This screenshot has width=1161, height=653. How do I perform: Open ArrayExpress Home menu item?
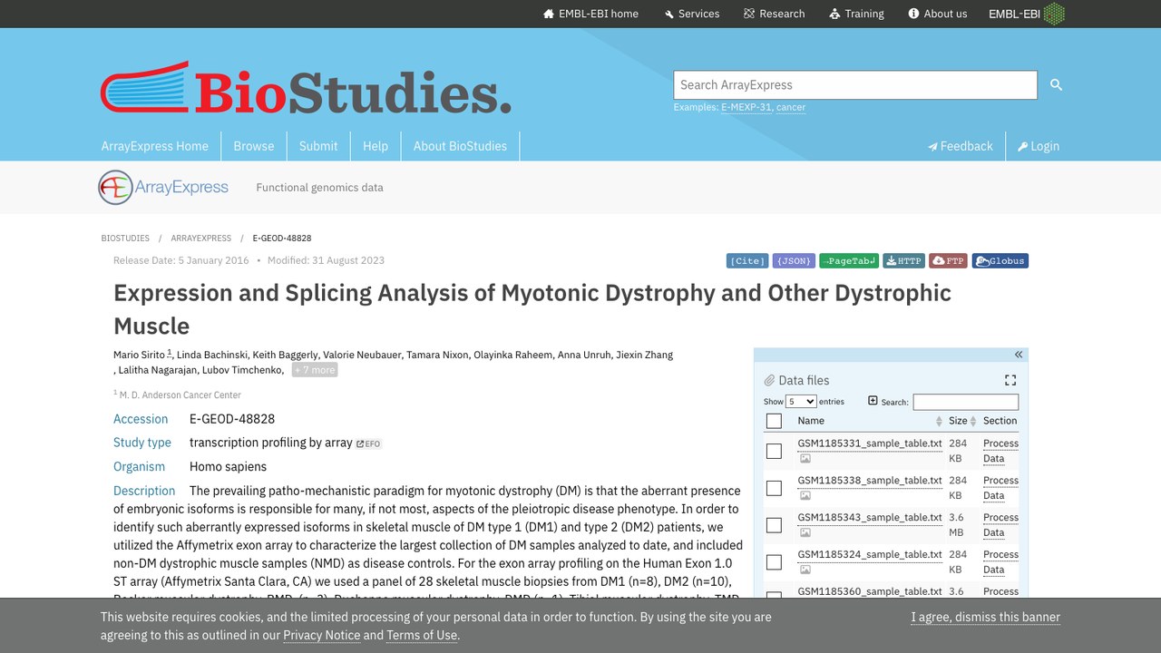coord(155,146)
